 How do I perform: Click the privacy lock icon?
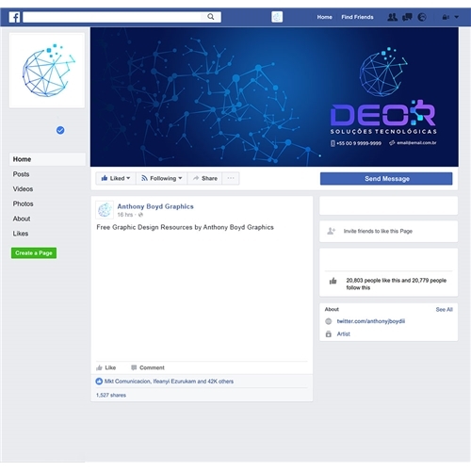(446, 17)
